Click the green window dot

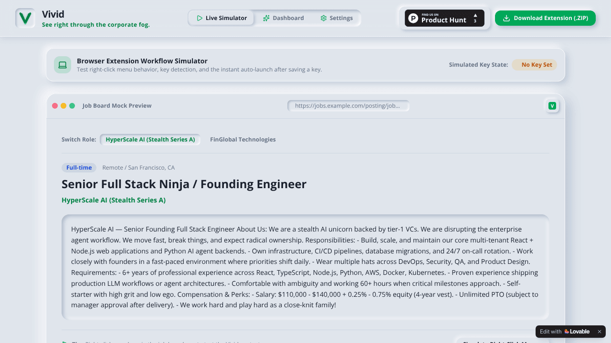click(x=72, y=106)
